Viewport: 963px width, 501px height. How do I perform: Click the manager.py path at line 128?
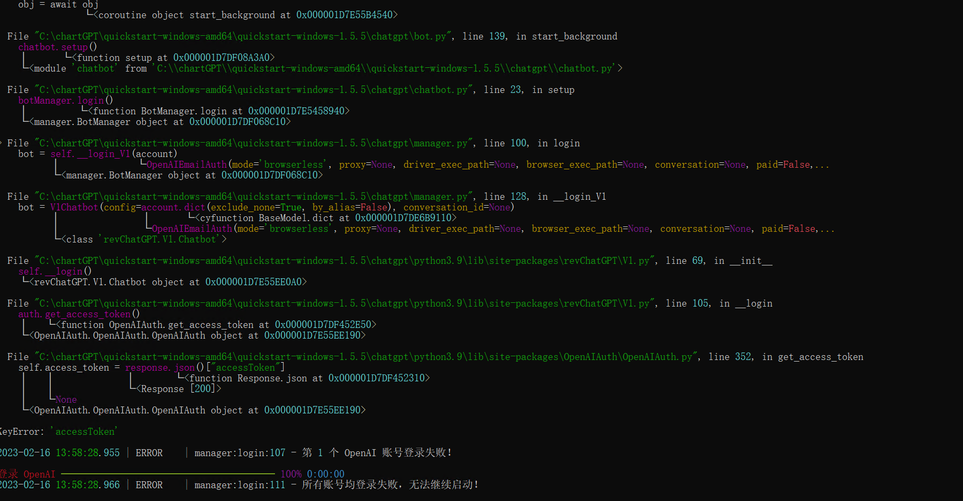point(254,197)
